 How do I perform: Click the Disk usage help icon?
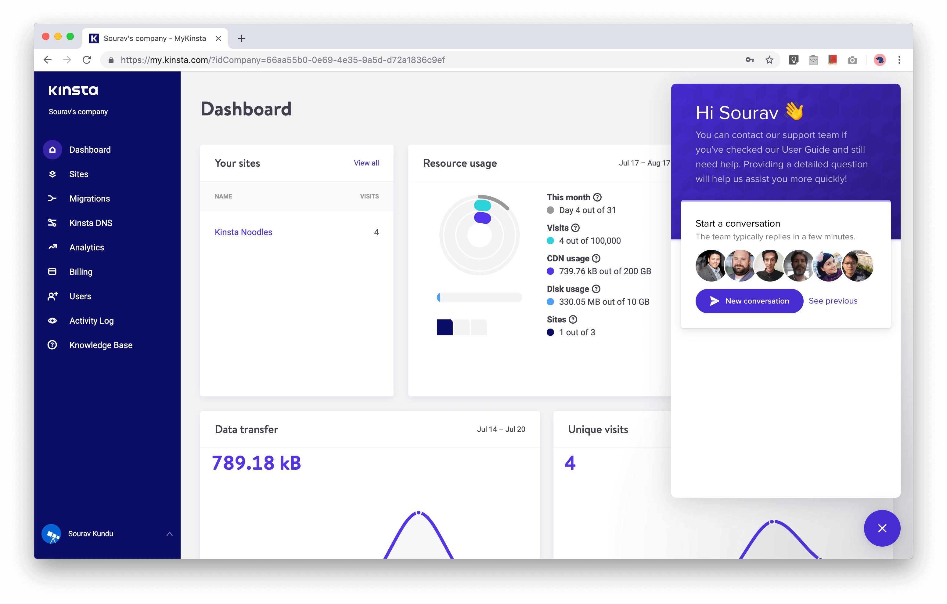point(596,289)
